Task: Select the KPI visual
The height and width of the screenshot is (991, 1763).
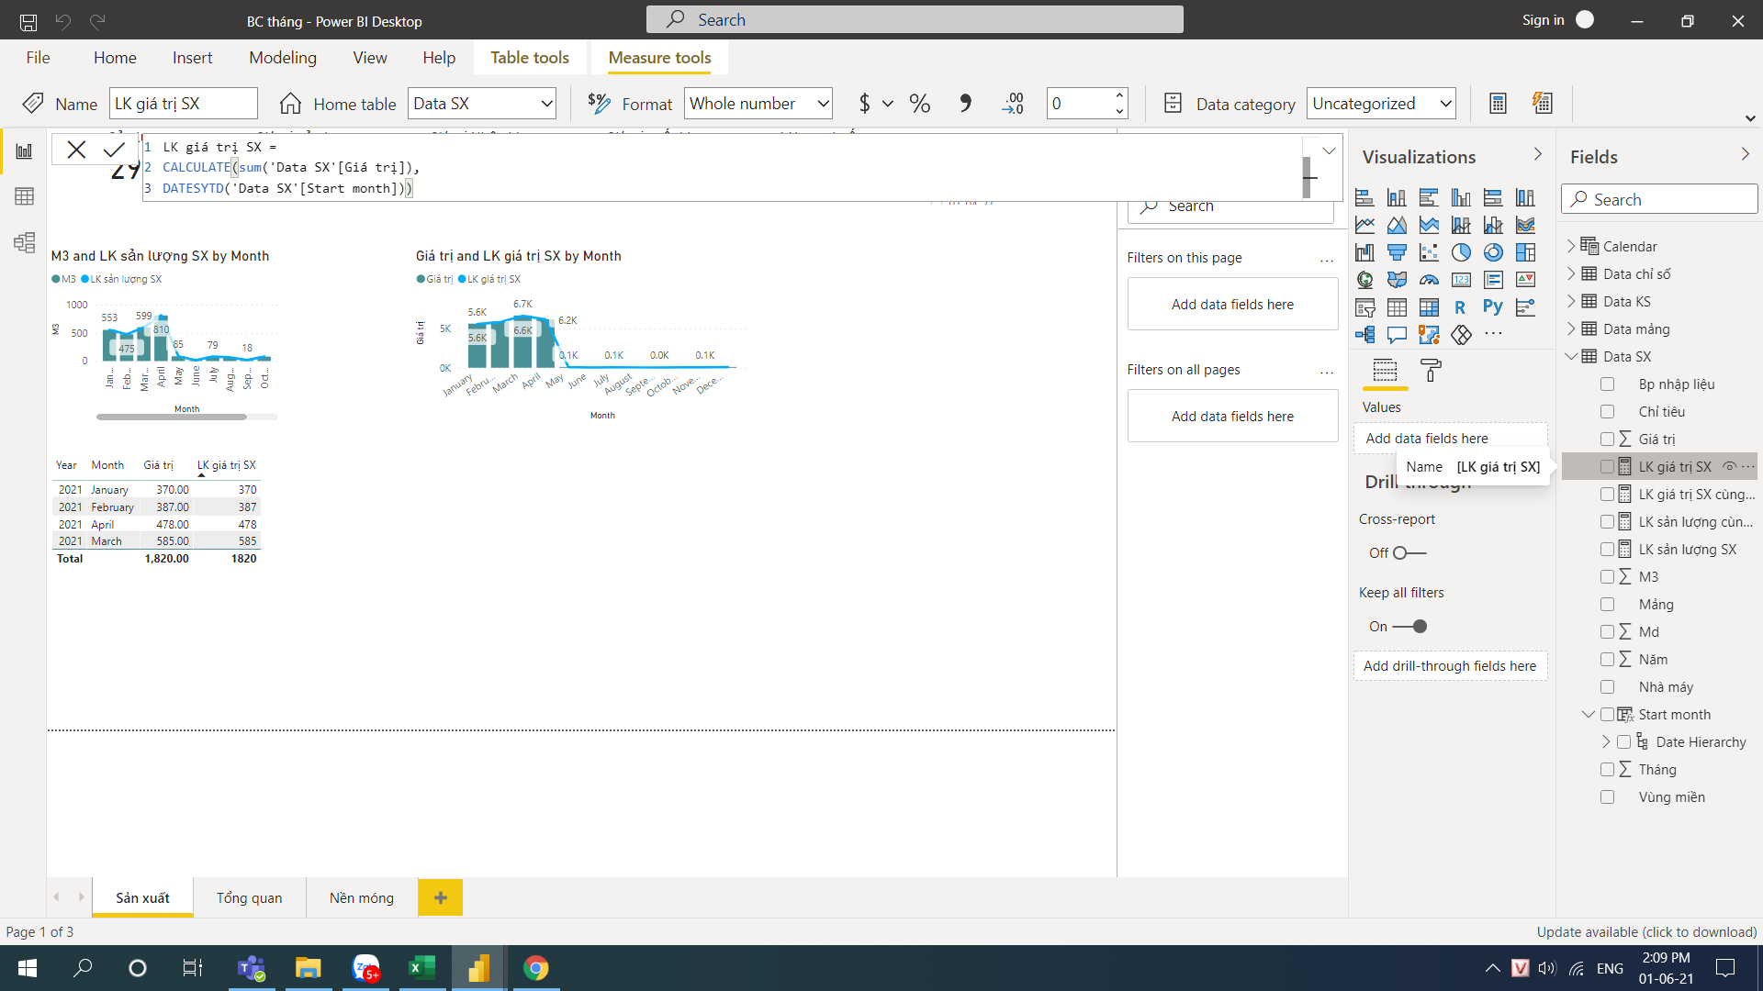Action: click(1525, 280)
